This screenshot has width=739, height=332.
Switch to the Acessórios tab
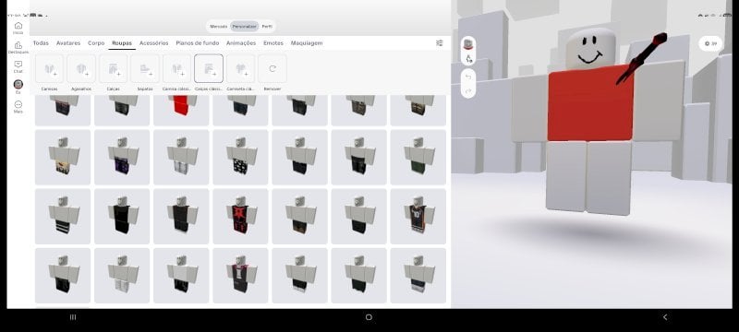(x=153, y=42)
